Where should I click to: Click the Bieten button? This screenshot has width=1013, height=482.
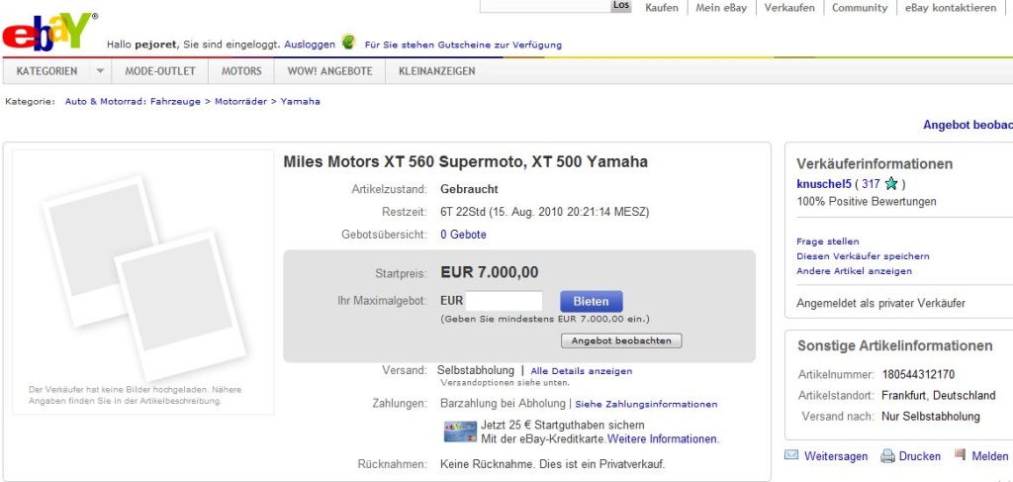(592, 301)
